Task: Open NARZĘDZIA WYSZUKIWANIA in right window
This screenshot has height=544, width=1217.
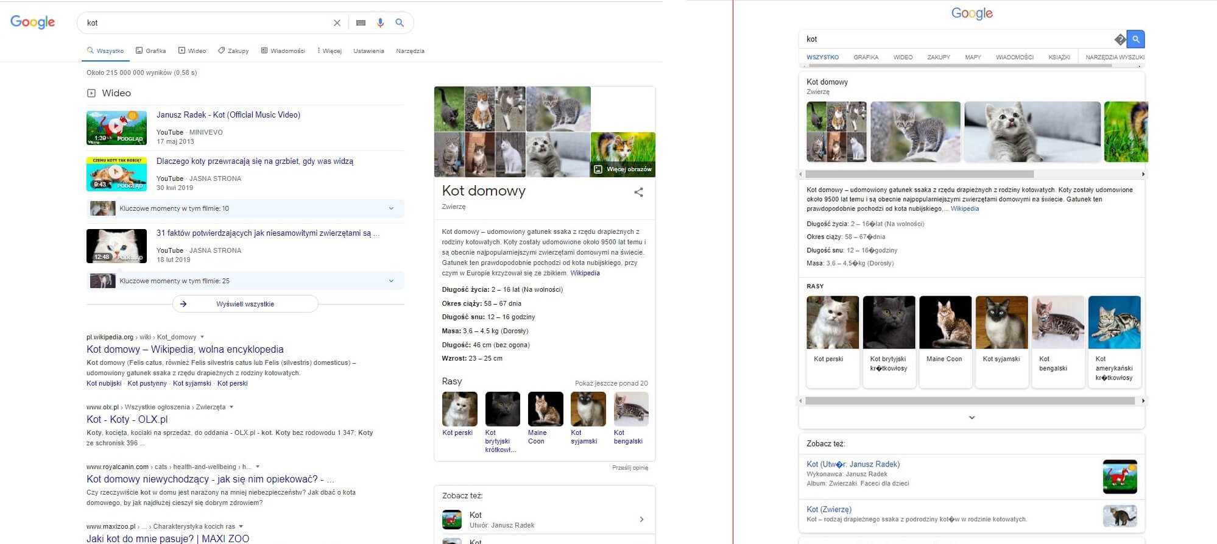Action: 1115,57
